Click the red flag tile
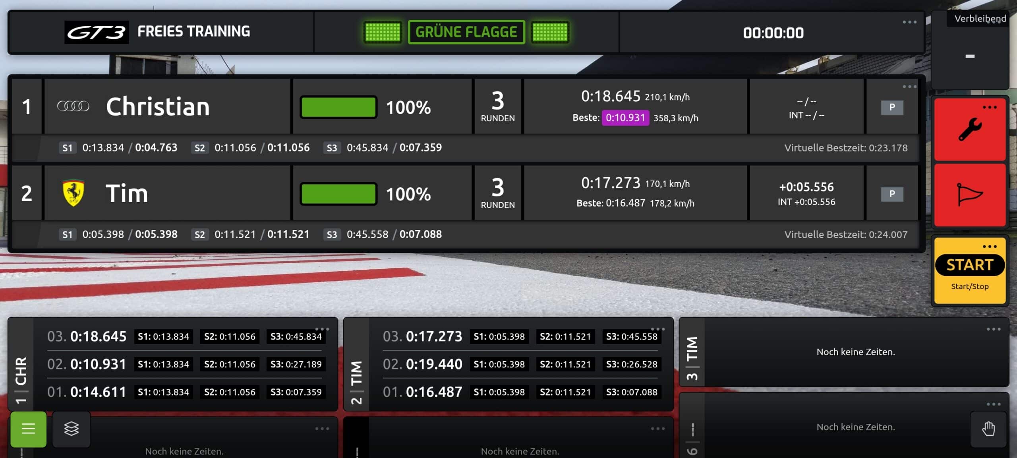 970,195
